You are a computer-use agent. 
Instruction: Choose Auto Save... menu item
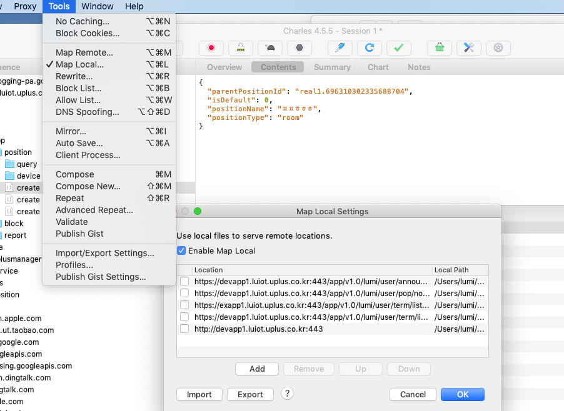109,143
